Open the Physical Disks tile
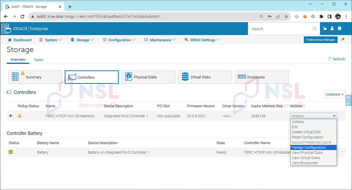This screenshot has width=352, height=190. click(x=148, y=77)
